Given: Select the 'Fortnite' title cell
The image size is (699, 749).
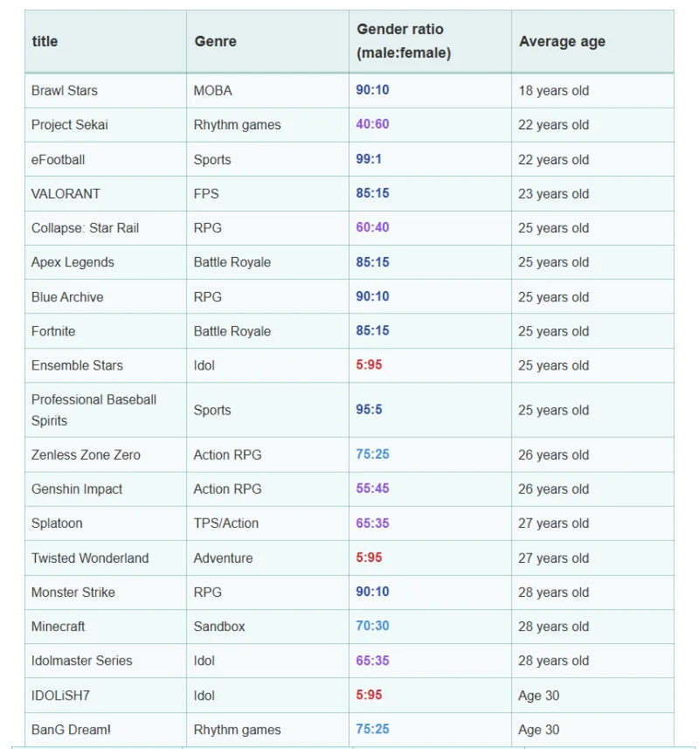Looking at the screenshot, I should pos(106,331).
